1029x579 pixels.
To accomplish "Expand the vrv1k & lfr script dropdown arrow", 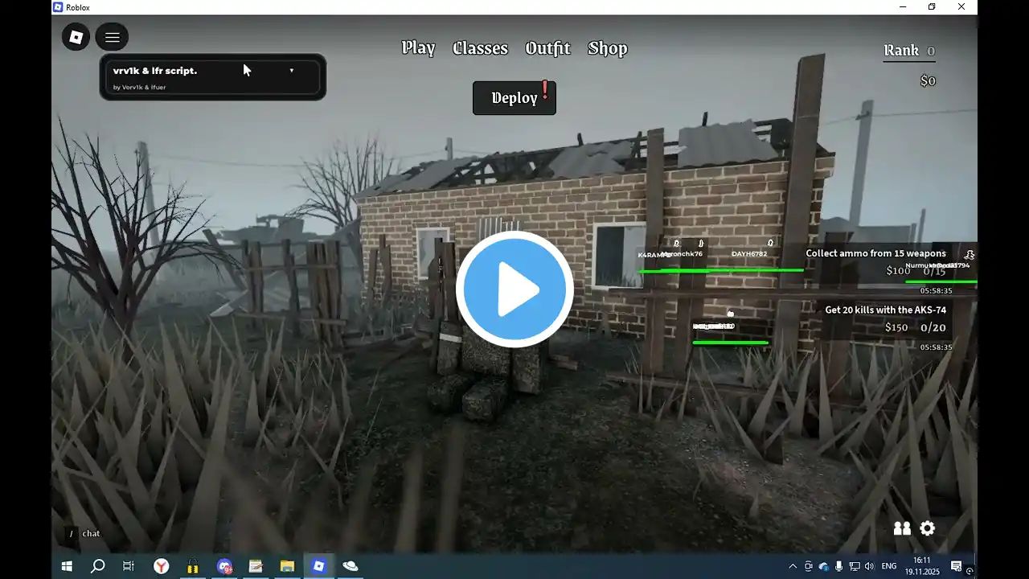I will pyautogui.click(x=291, y=71).
